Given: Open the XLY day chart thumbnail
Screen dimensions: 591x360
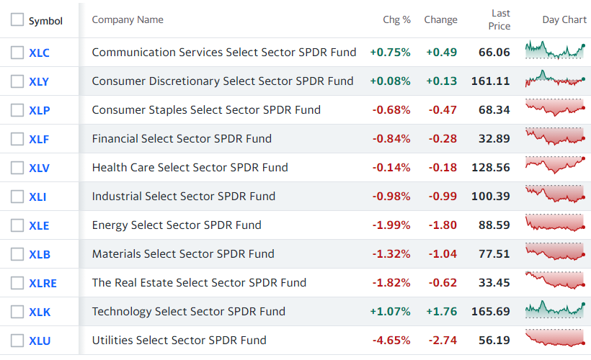Looking at the screenshot, I should click(555, 81).
